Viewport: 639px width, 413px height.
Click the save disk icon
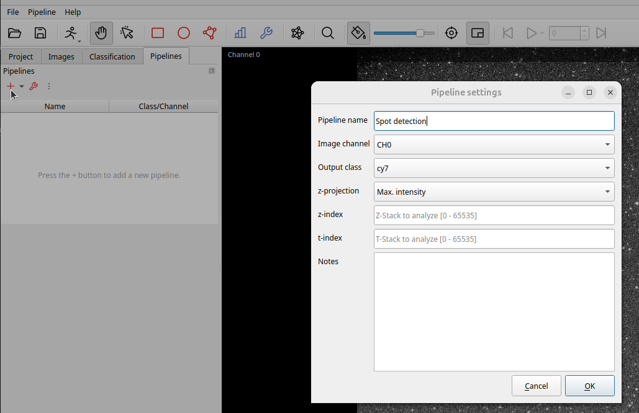tap(40, 33)
